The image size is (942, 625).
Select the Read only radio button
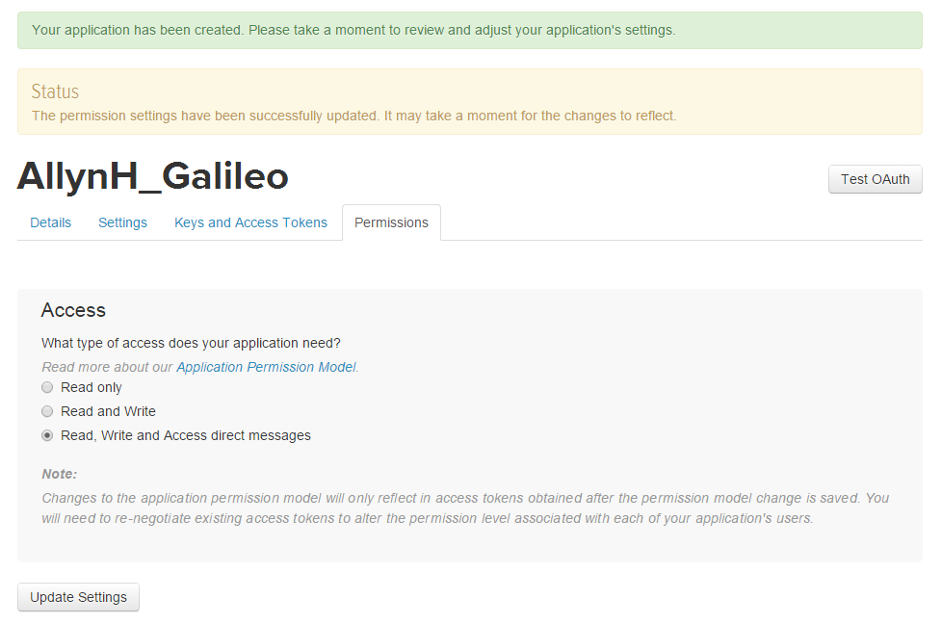pyautogui.click(x=47, y=387)
